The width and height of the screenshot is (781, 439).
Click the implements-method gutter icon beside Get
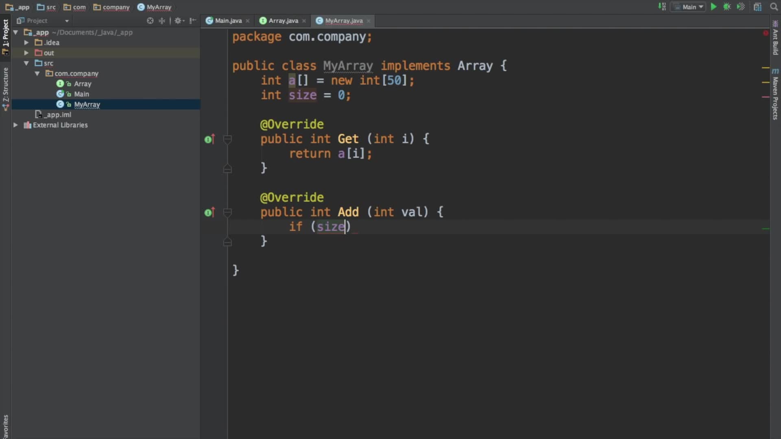point(209,139)
